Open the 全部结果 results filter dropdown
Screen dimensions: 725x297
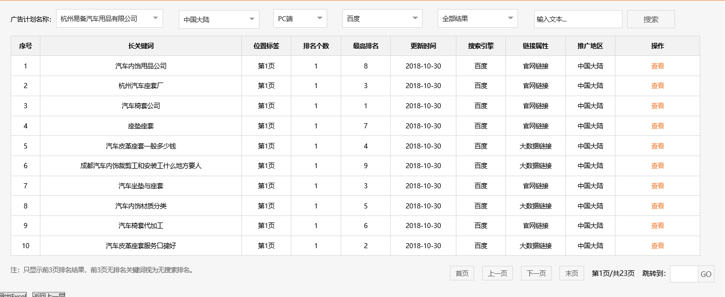(x=478, y=18)
